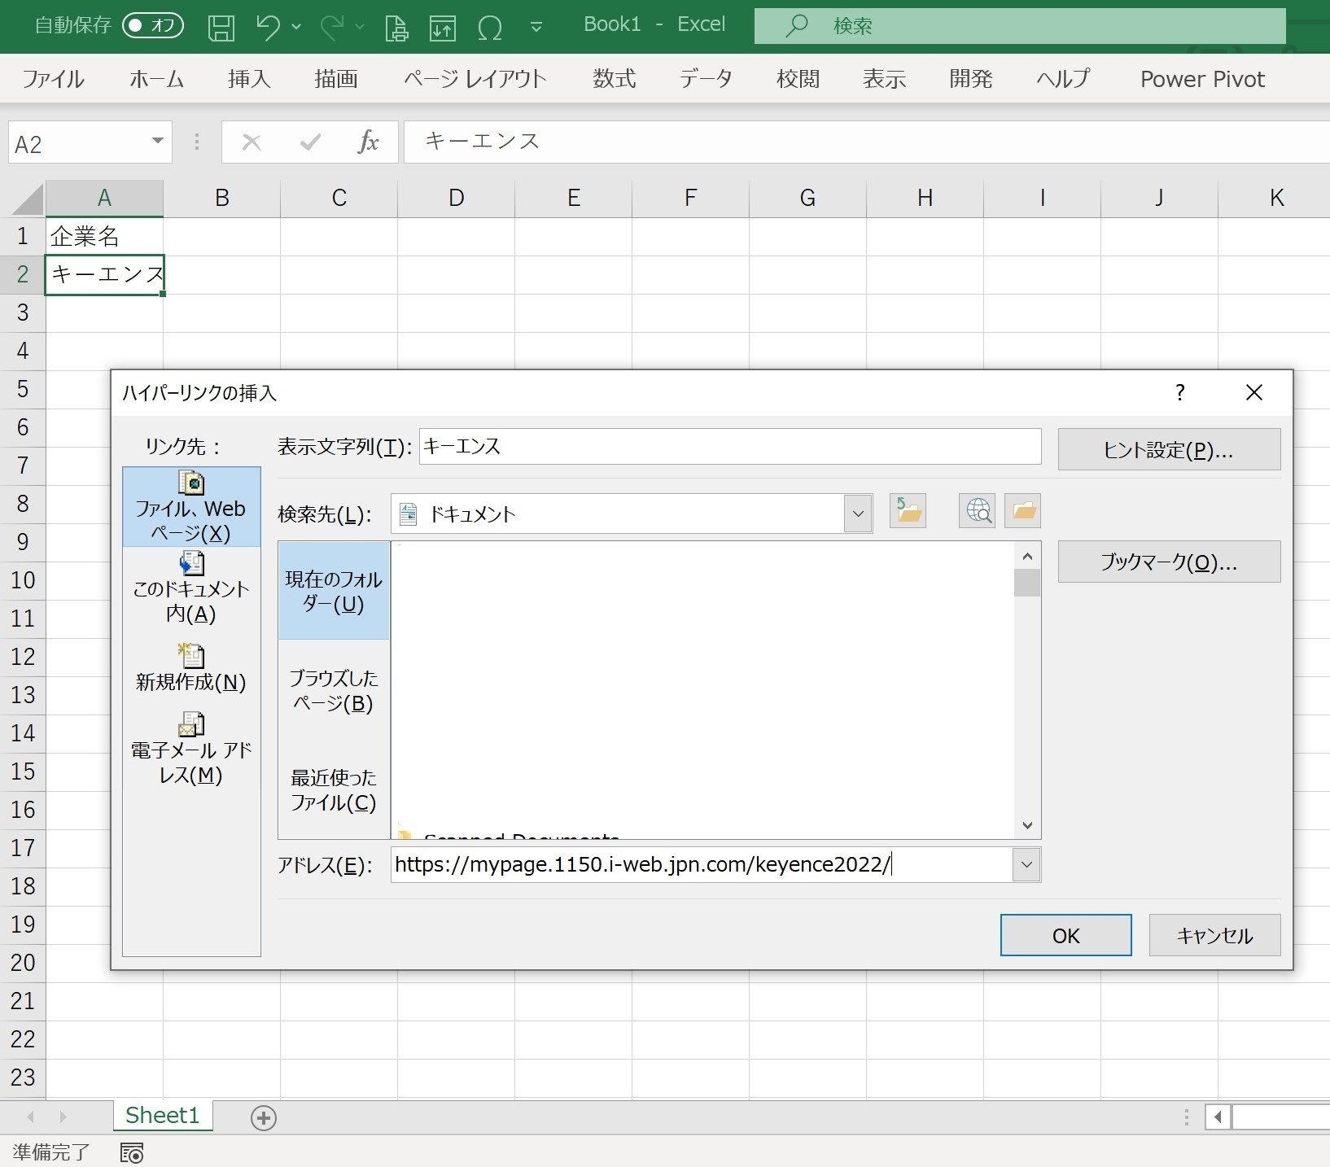Open the Undo history dropdown arrow
Viewport: 1330px width, 1167px height.
[x=296, y=28]
